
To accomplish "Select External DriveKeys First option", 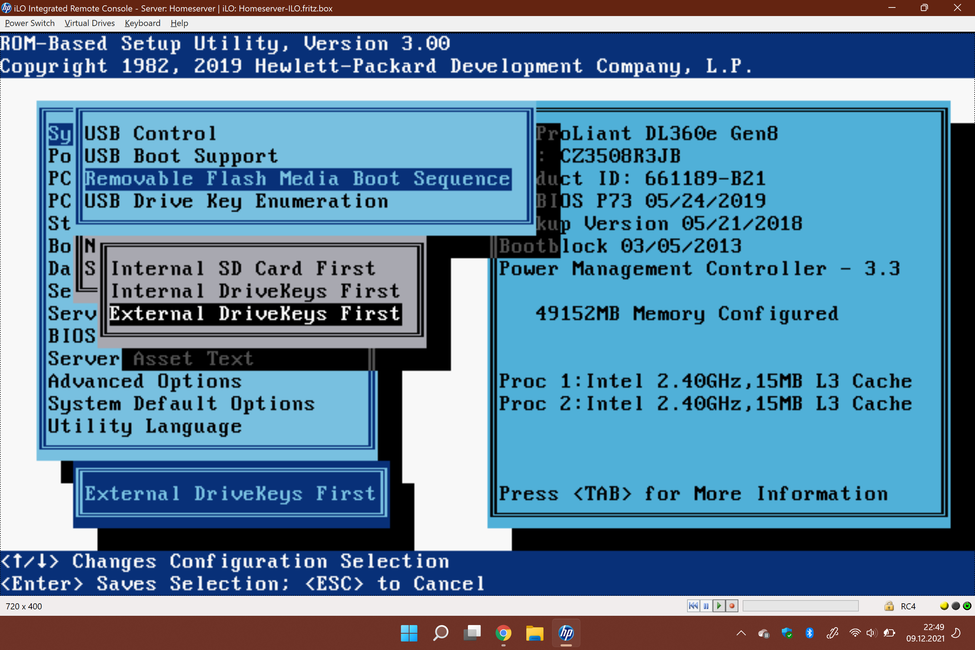I will [256, 313].
